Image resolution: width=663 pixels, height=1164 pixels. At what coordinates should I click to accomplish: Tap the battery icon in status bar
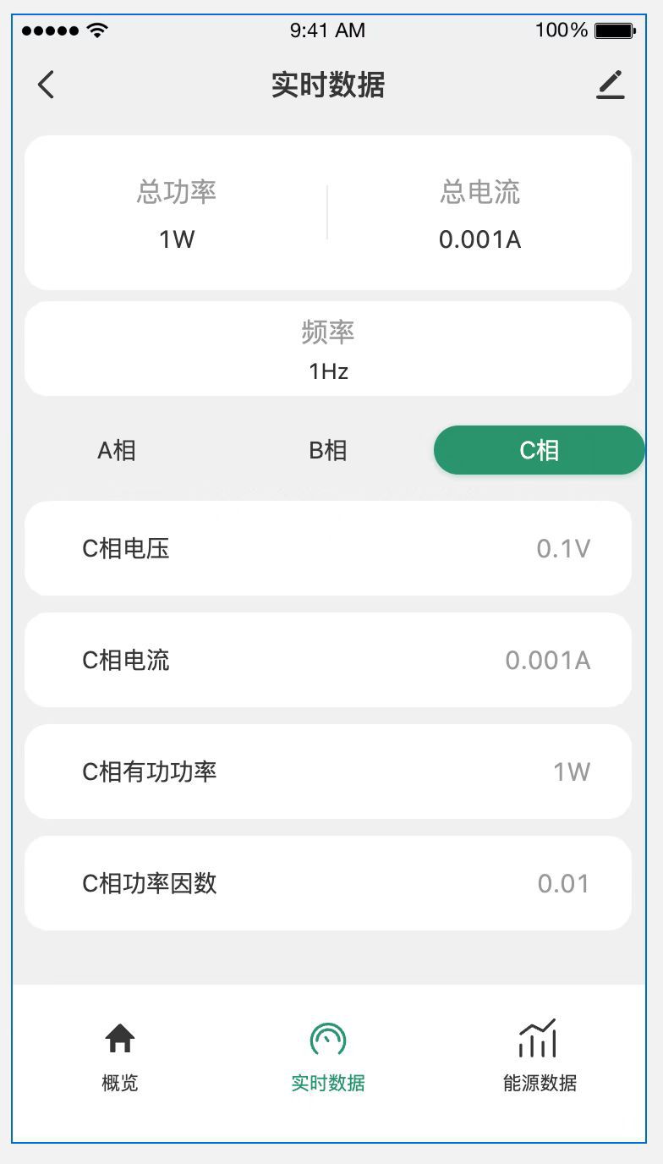(615, 30)
